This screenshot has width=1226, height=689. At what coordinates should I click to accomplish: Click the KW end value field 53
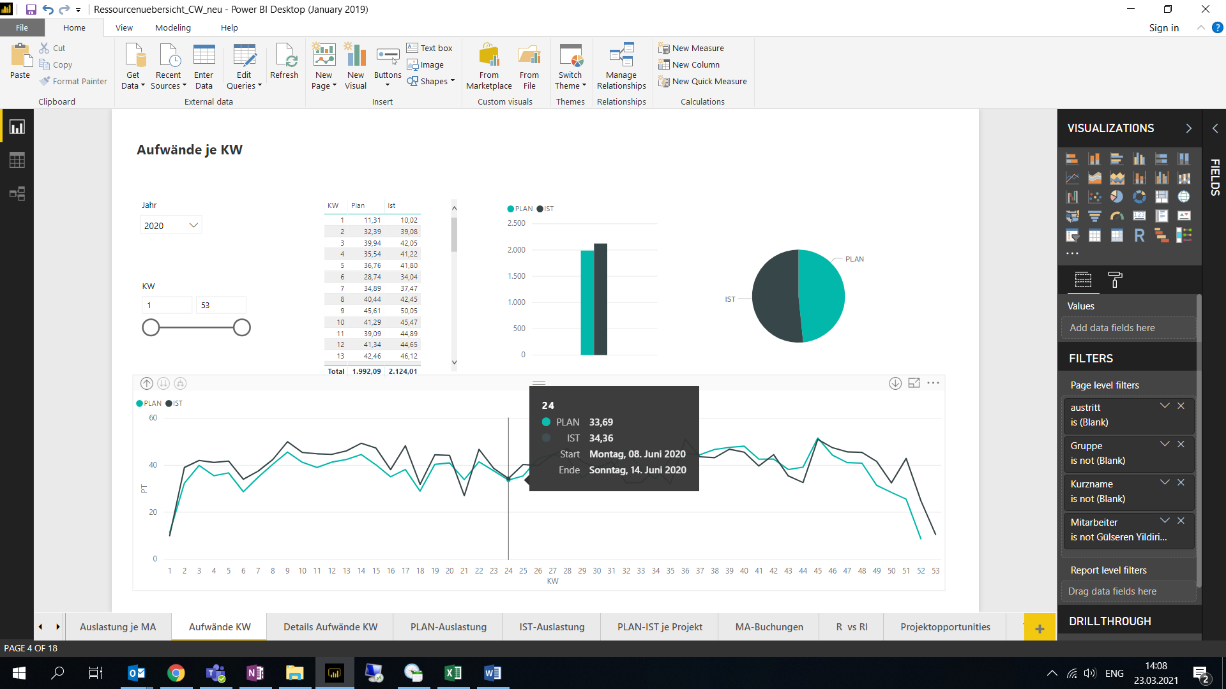(221, 305)
